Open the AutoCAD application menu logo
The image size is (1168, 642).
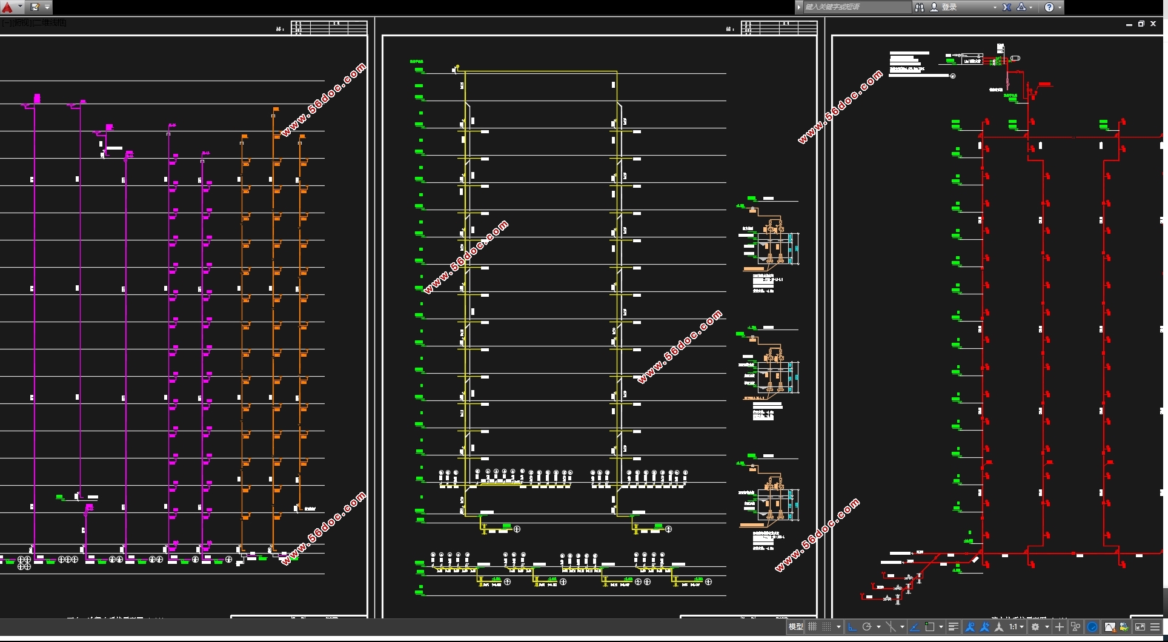coord(7,7)
